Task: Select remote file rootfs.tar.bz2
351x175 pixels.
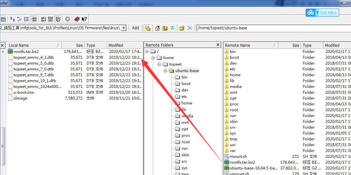Action: tap(242, 162)
